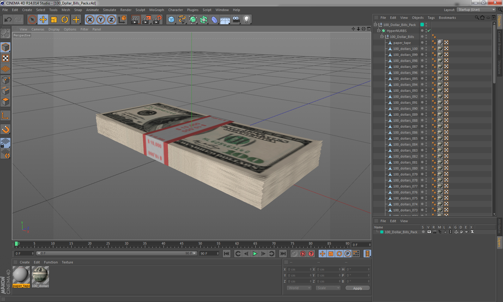Open the Plugins menu

pos(193,10)
